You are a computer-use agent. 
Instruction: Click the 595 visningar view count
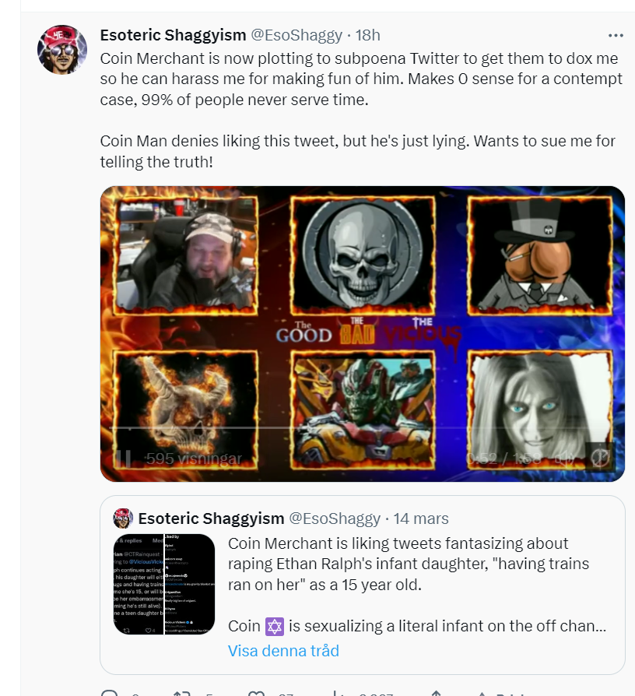(194, 459)
